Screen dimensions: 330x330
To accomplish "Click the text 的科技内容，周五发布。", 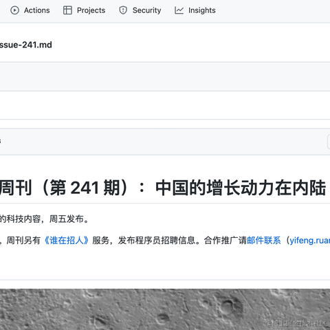I will click(x=45, y=219).
